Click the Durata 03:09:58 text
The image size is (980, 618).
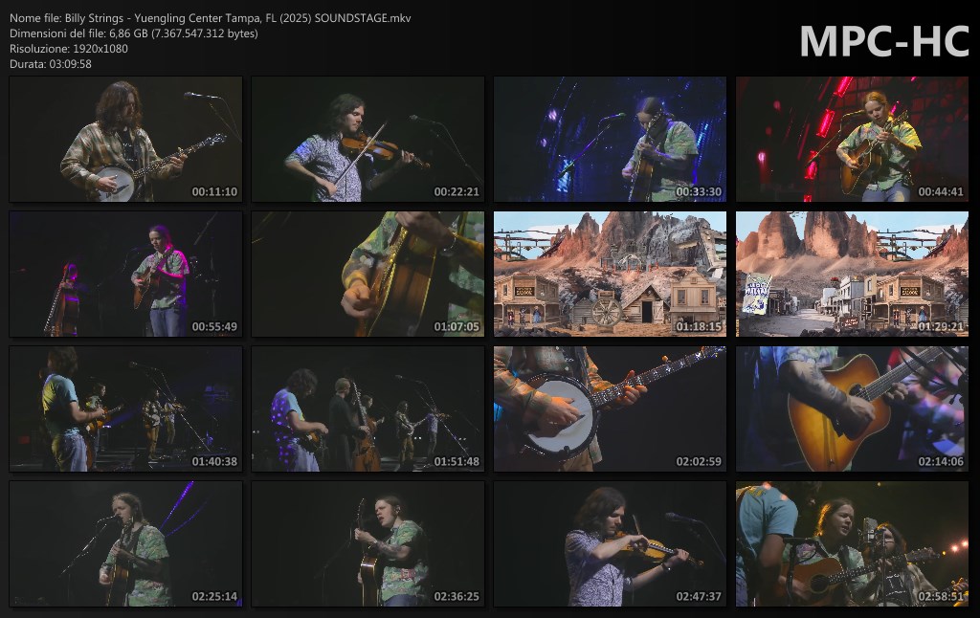51,64
